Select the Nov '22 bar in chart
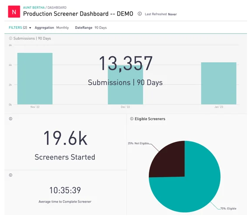 35,78
